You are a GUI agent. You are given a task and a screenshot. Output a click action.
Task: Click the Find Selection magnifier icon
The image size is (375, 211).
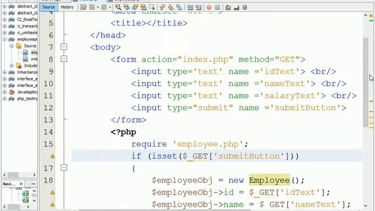[x=118, y=7]
